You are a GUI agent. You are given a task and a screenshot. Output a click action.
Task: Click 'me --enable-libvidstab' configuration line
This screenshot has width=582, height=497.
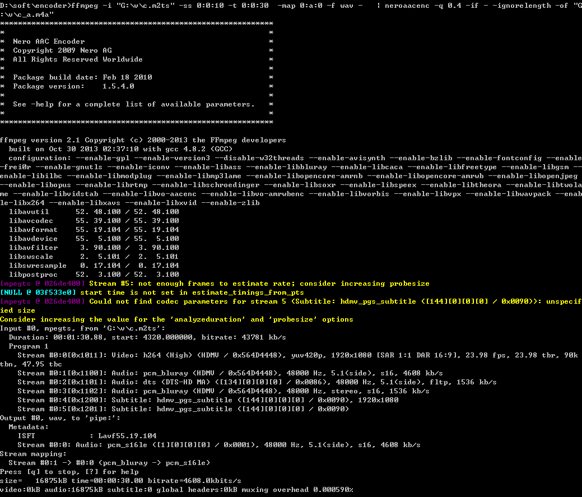click(291, 194)
